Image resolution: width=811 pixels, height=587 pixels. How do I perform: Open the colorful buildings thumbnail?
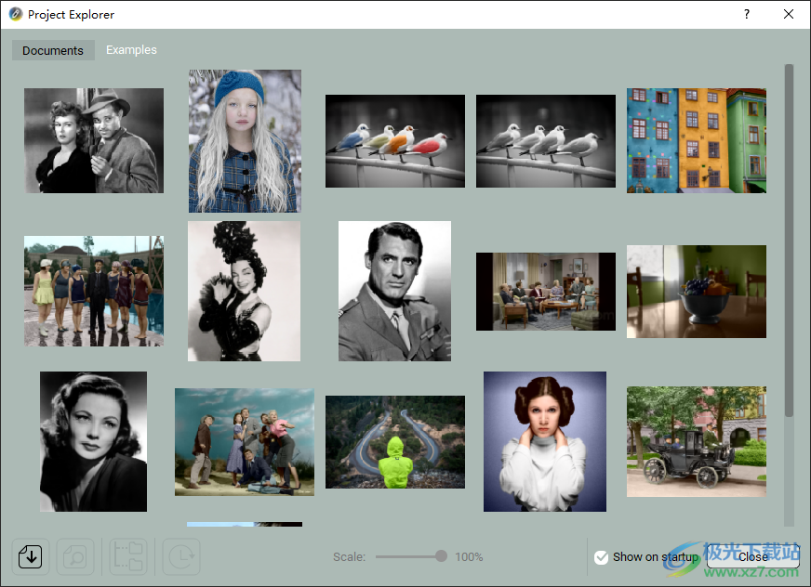(696, 141)
